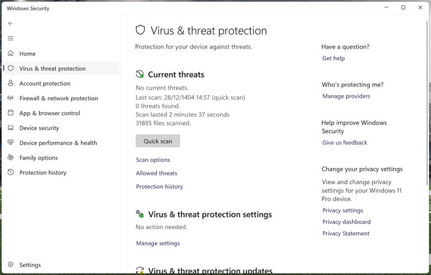Click the back arrow icon
The height and width of the screenshot is (275, 431).
11,24
